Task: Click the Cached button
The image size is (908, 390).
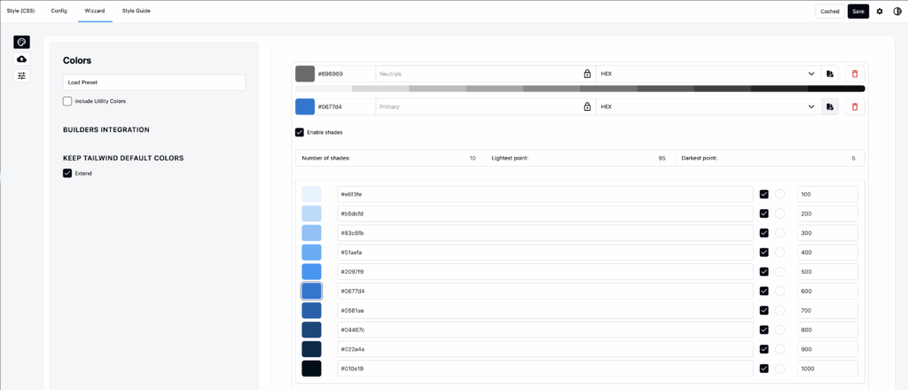Action: pos(830,11)
